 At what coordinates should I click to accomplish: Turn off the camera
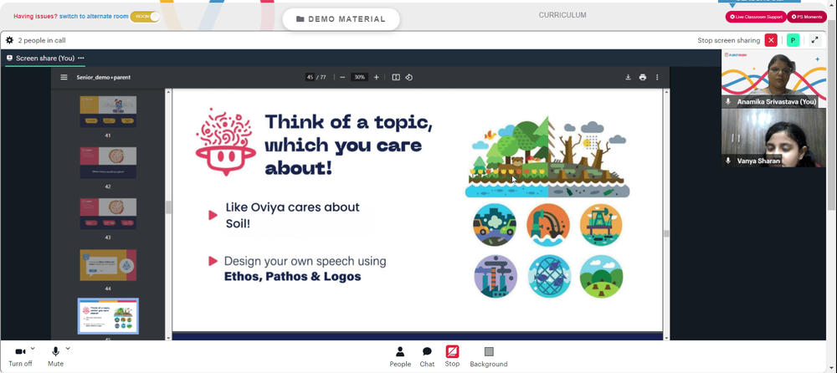[20, 356]
